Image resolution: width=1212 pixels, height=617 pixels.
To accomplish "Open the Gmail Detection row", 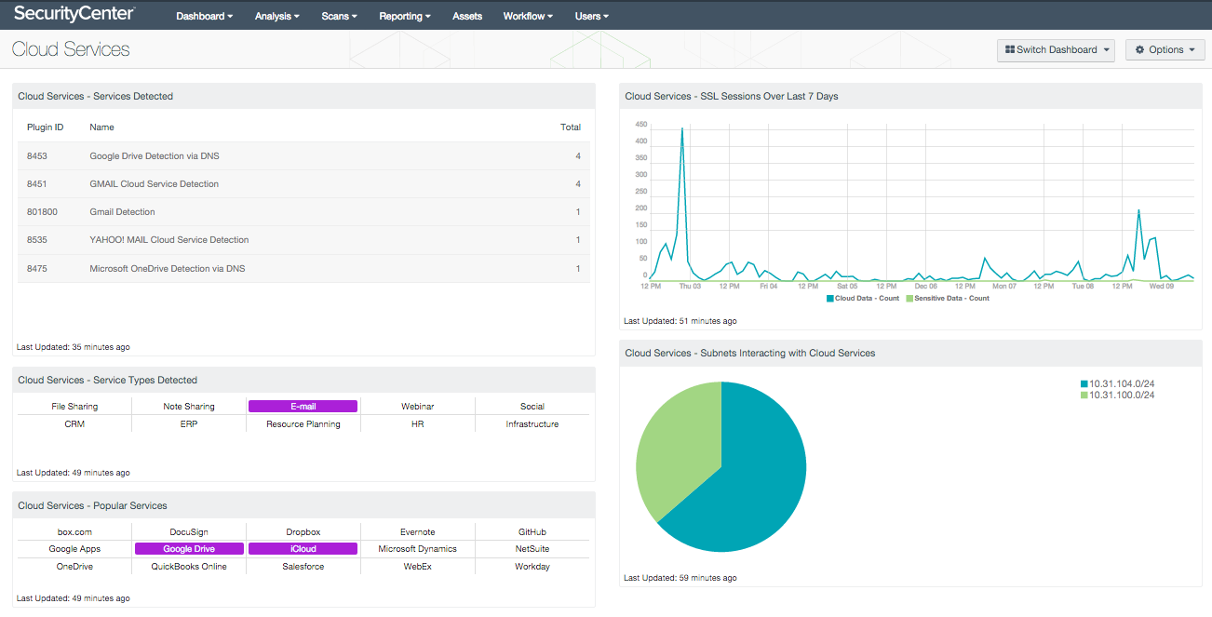I will 303,212.
